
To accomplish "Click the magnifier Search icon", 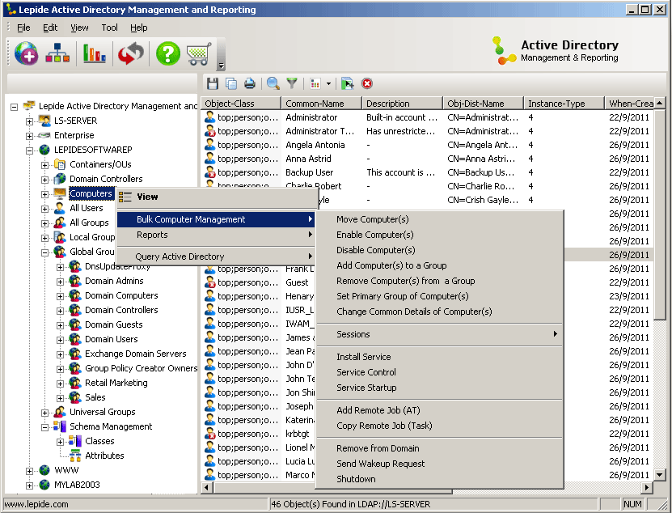I will coord(272,83).
